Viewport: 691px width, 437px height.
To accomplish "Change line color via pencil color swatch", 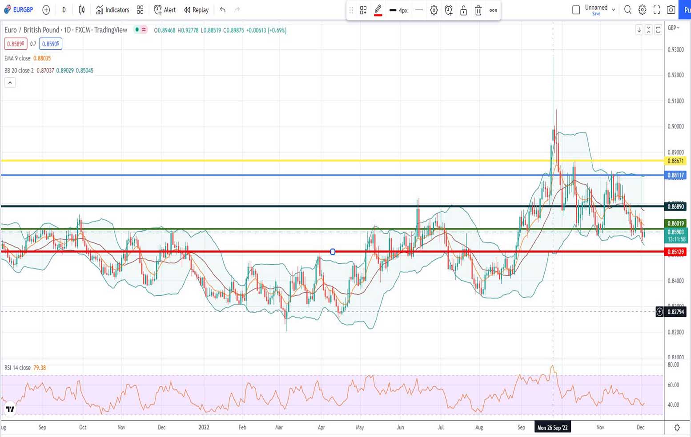I will [x=378, y=10].
